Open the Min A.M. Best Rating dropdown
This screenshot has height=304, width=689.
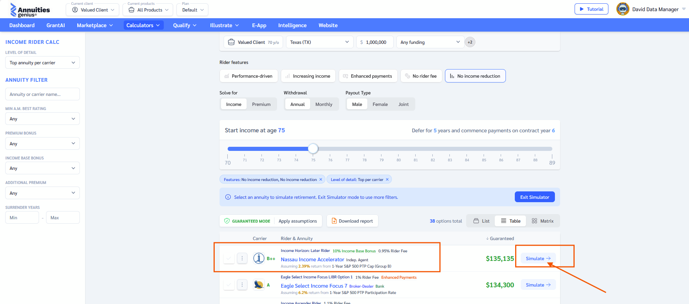click(42, 119)
